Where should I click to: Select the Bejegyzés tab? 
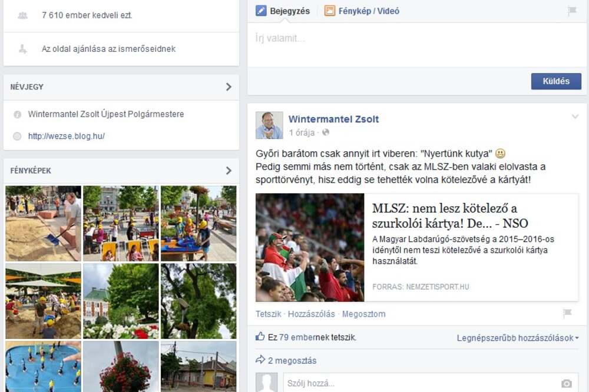click(283, 11)
